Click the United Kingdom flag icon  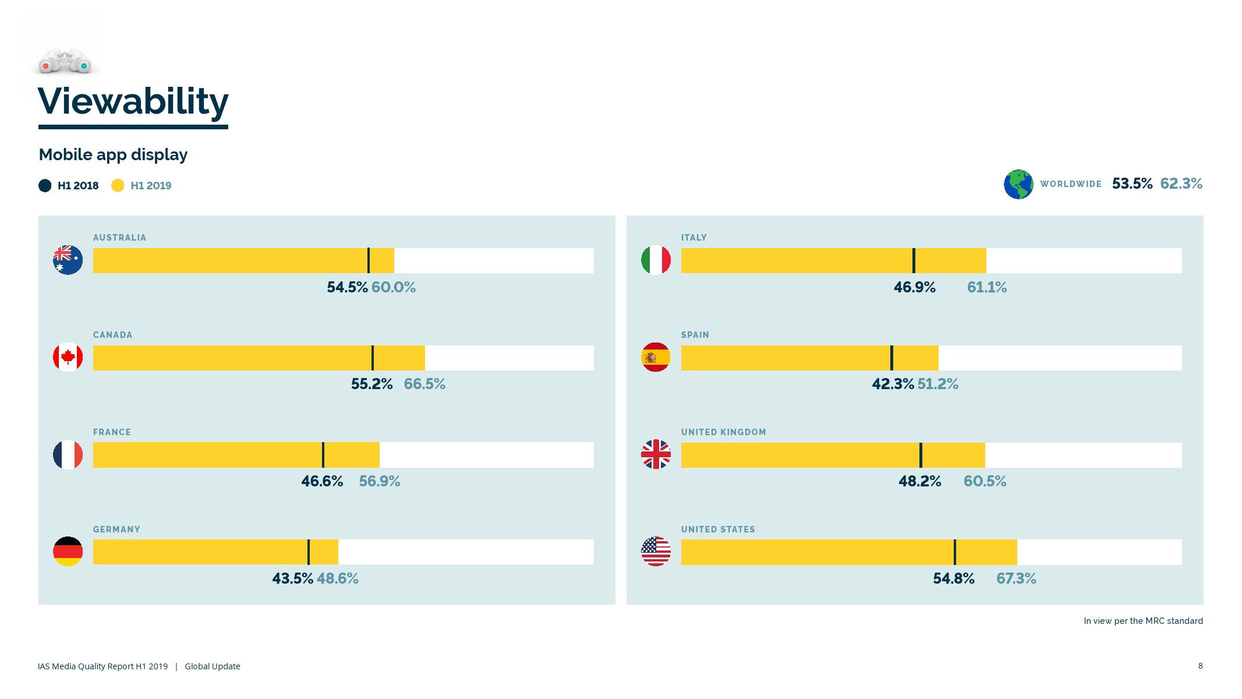[656, 454]
